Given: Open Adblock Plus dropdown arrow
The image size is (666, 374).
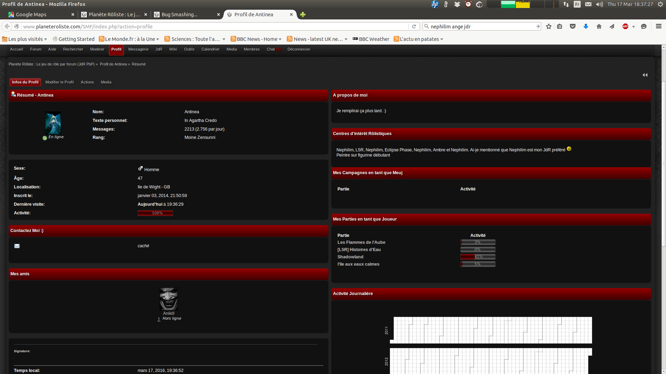Looking at the screenshot, I should coord(633,27).
